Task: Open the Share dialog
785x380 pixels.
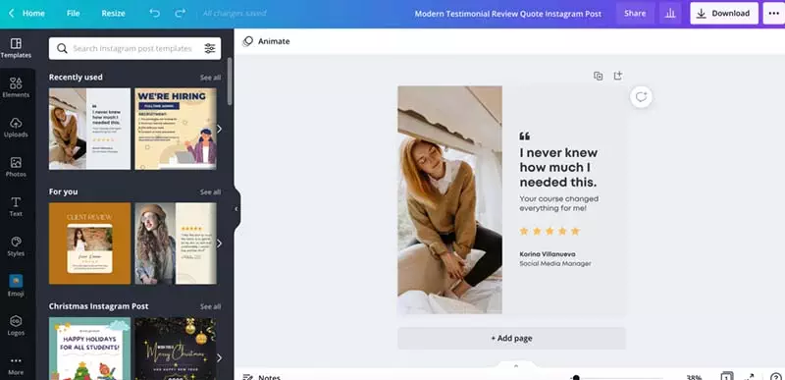Action: [x=635, y=14]
